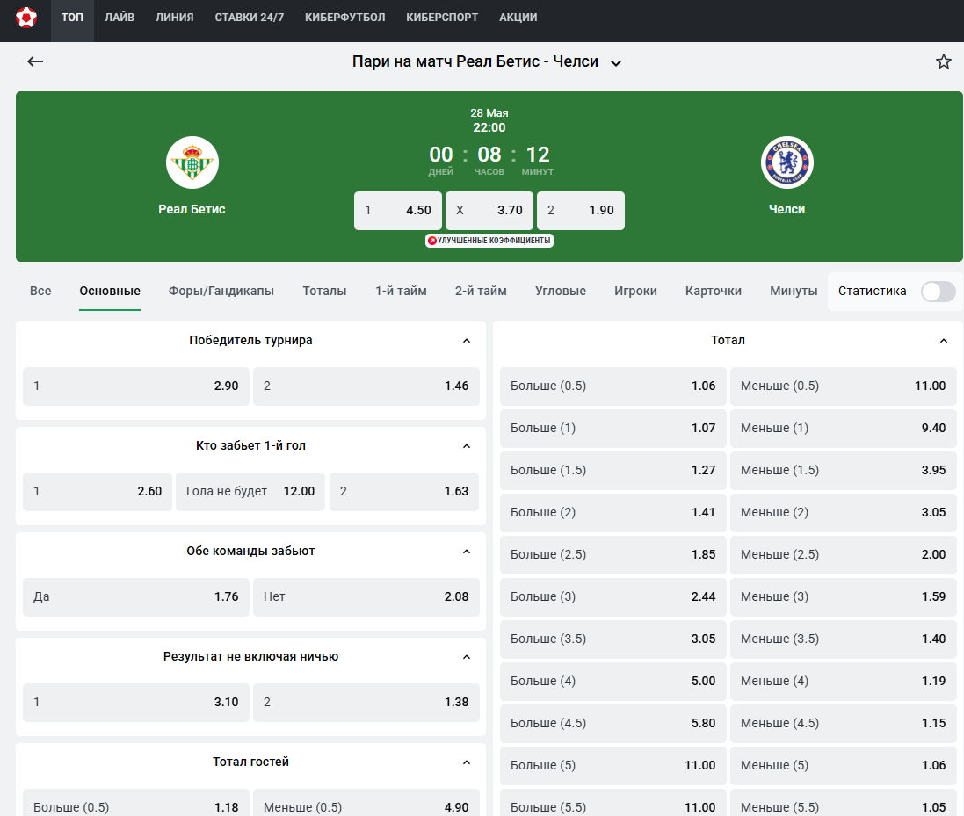Bet on away win at 1.90
Image resolution: width=964 pixels, height=816 pixels.
[581, 211]
